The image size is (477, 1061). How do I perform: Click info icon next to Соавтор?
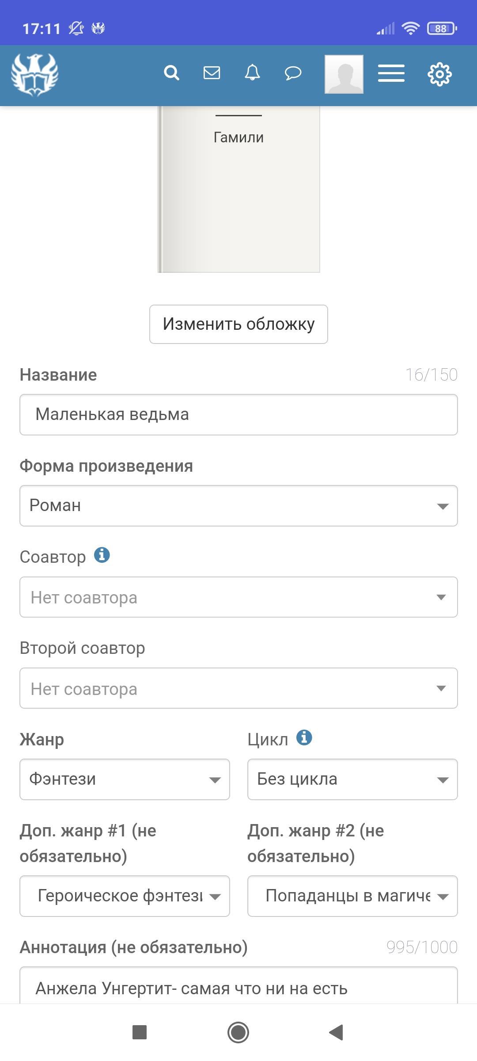(102, 555)
